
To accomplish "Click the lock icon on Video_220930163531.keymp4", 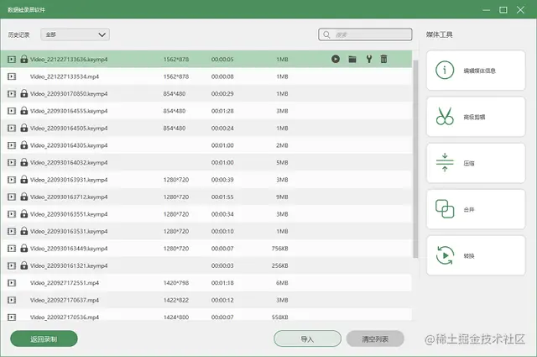I will coord(24,231).
